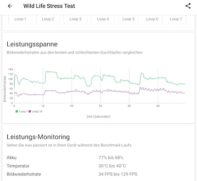Select the Loop 2 box

pos(48,19)
